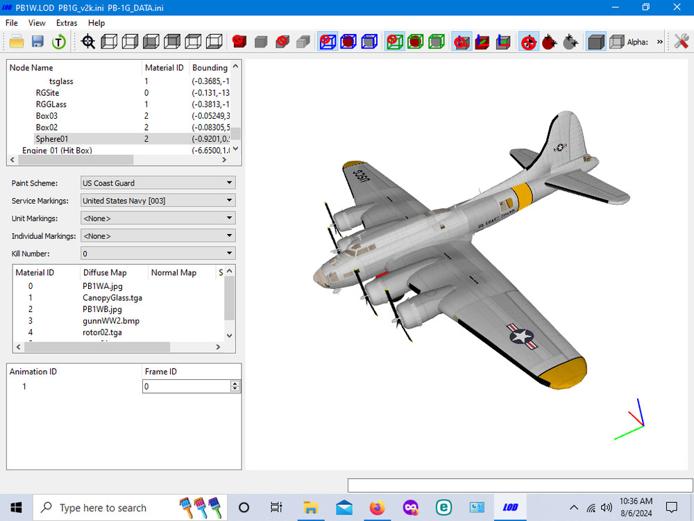Open File Explorer from the taskbar
This screenshot has width=694, height=521.
pos(311,508)
